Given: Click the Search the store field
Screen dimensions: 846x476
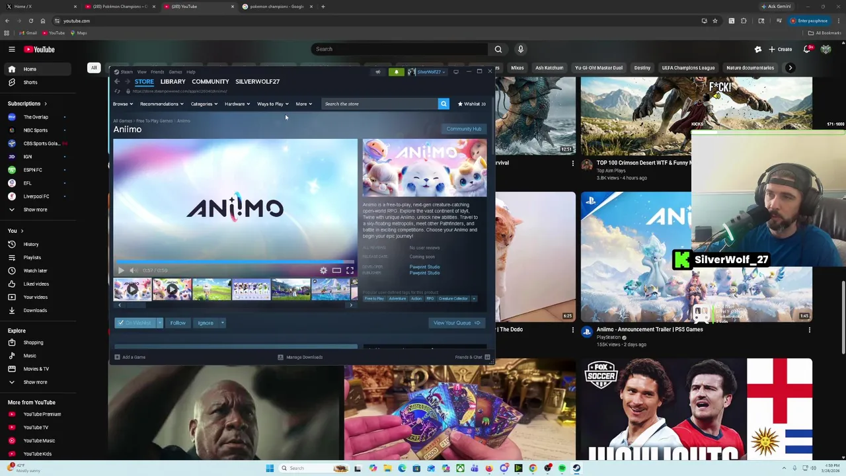Looking at the screenshot, I should tap(380, 104).
